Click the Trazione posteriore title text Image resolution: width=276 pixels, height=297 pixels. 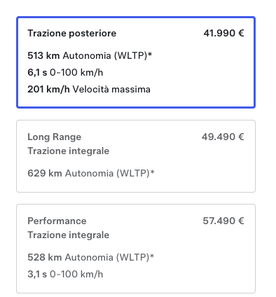pos(72,33)
